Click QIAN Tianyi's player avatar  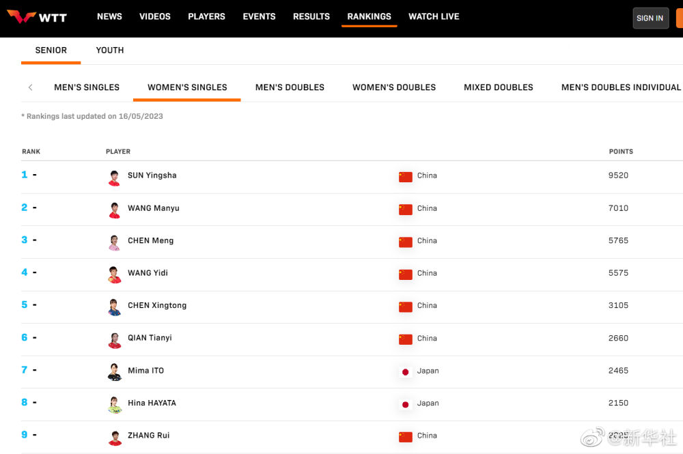pos(114,339)
